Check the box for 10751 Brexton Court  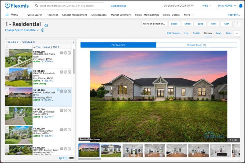[x=7, y=148]
